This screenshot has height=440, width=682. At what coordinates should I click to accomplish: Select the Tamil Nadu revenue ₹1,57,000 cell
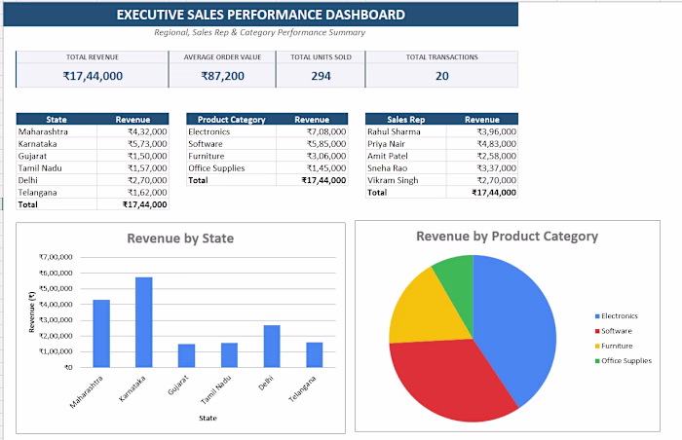pyautogui.click(x=133, y=168)
